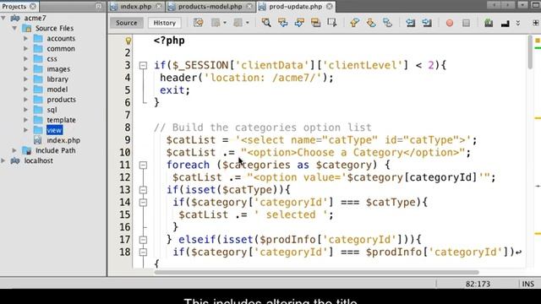Expand the view folder

[x=26, y=130]
